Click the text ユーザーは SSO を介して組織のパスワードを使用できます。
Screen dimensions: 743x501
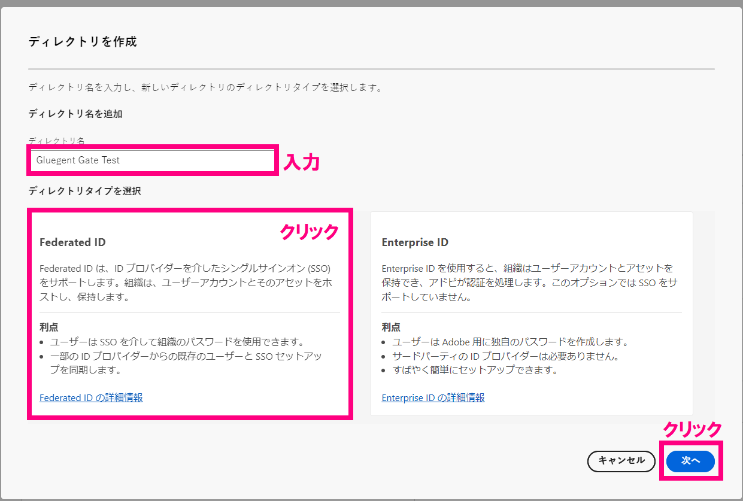tap(177, 342)
